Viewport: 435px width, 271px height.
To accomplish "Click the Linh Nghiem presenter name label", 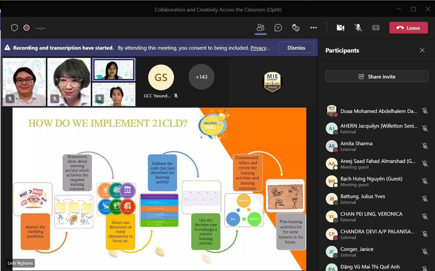I will click(20, 263).
